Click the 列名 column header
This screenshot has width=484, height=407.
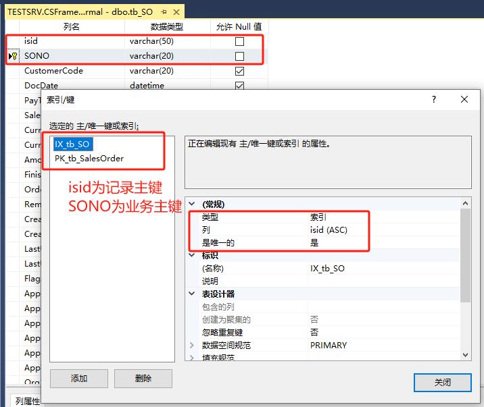(x=72, y=27)
